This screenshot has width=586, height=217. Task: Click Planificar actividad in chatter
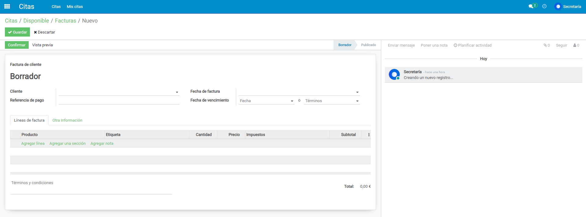point(472,45)
